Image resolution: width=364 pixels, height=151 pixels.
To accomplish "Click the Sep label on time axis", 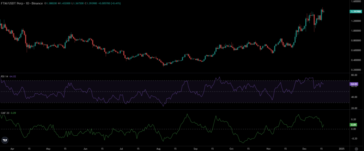I will (x=196, y=148).
